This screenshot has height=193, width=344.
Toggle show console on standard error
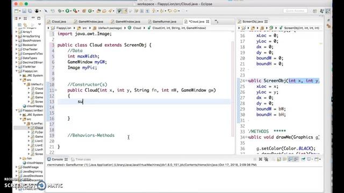coord(296,159)
